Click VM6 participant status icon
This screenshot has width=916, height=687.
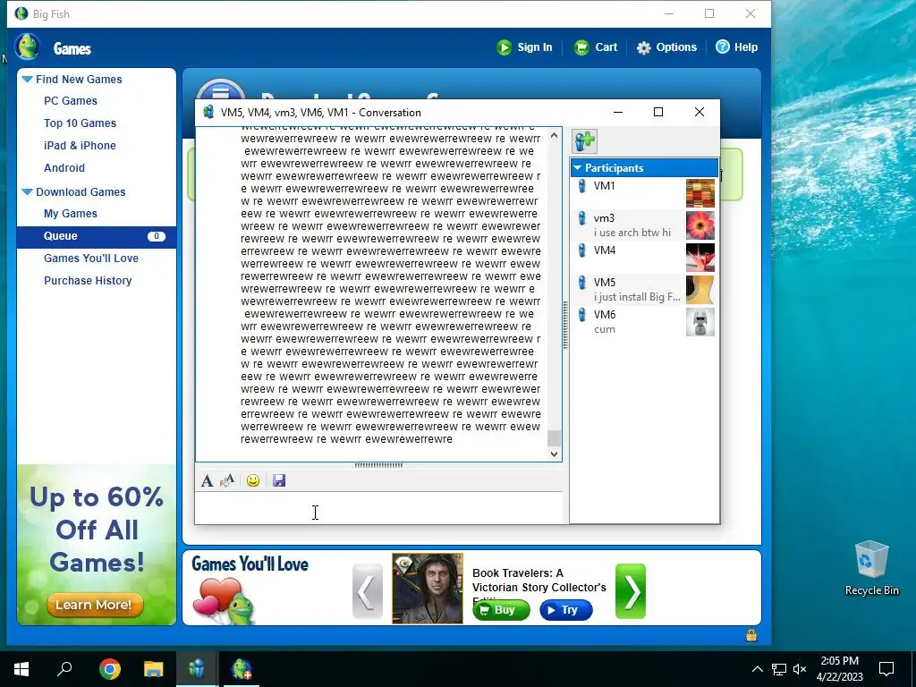581,314
